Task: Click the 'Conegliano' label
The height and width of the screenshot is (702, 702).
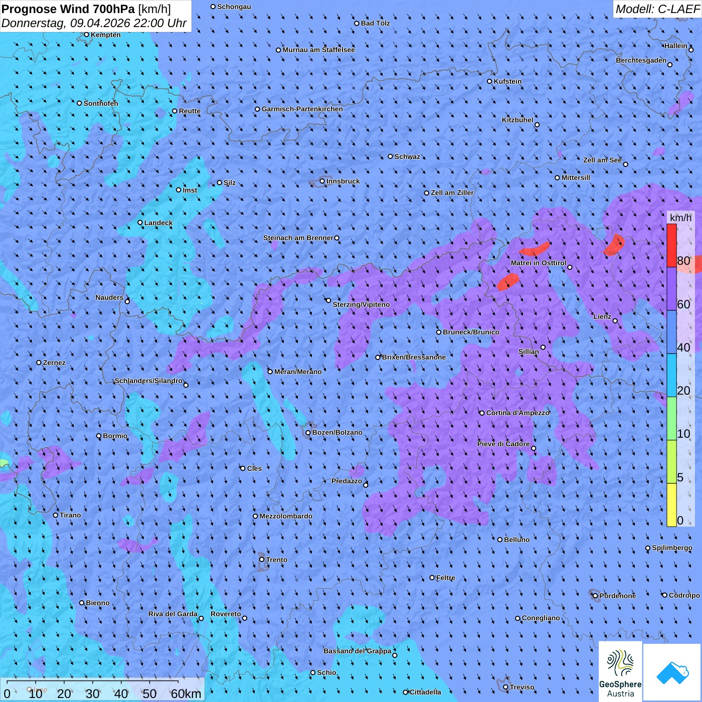Action: [x=541, y=618]
